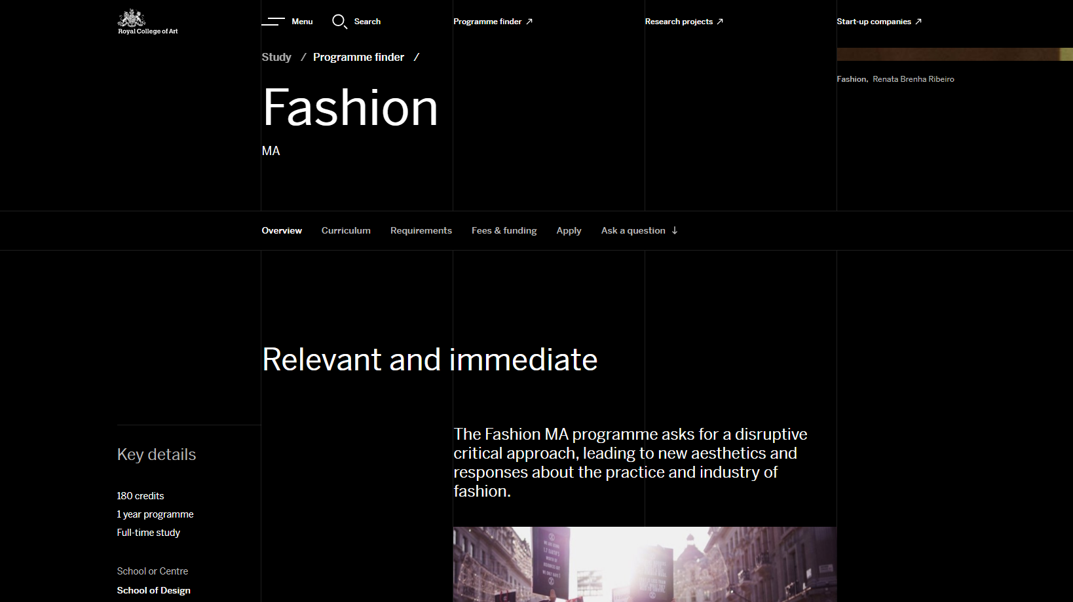Visit the Start-up companies link

click(x=874, y=22)
